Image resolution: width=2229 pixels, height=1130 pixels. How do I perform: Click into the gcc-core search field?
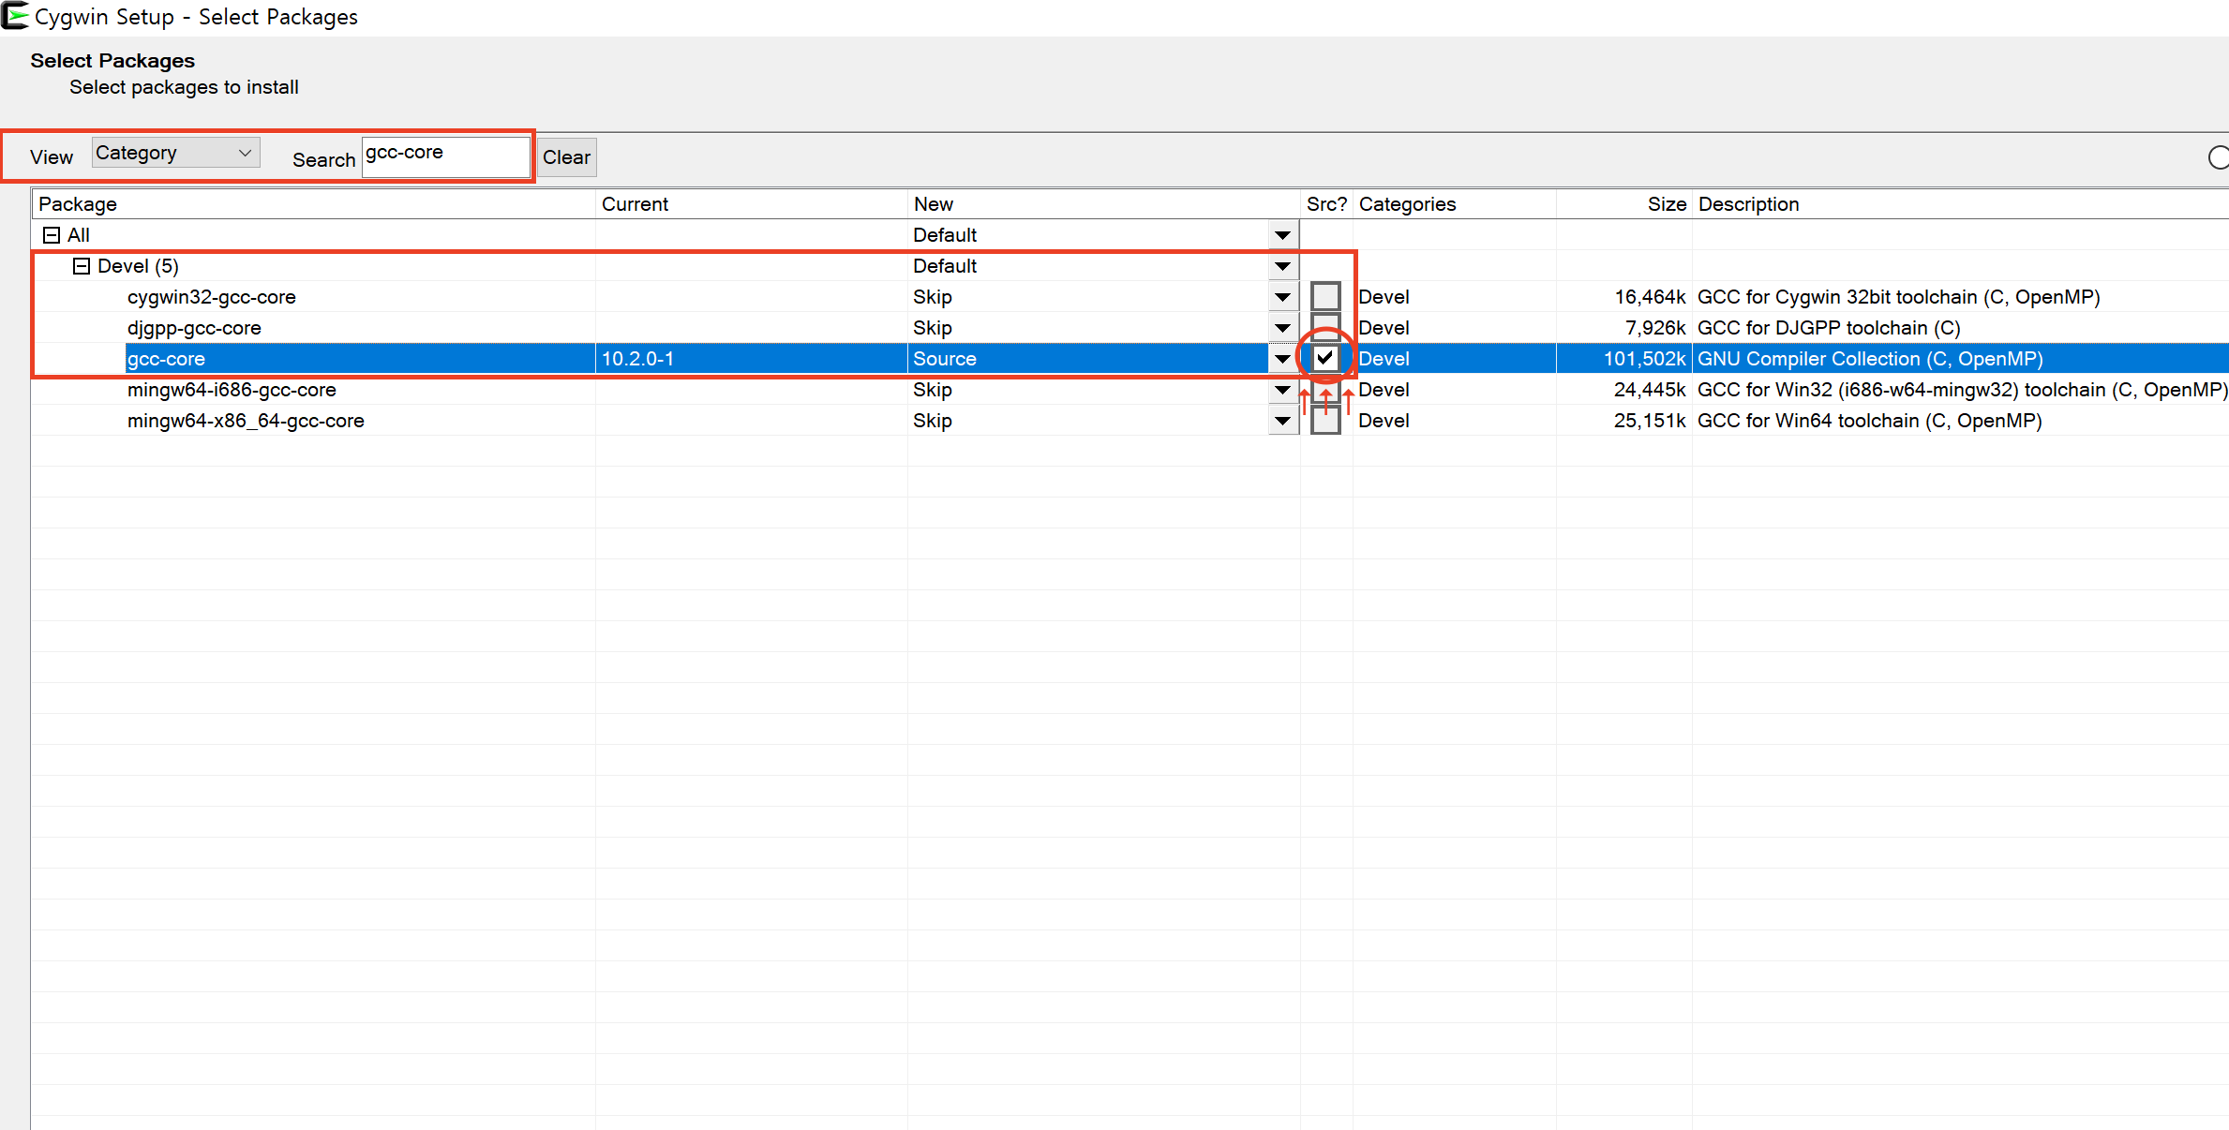coord(445,156)
